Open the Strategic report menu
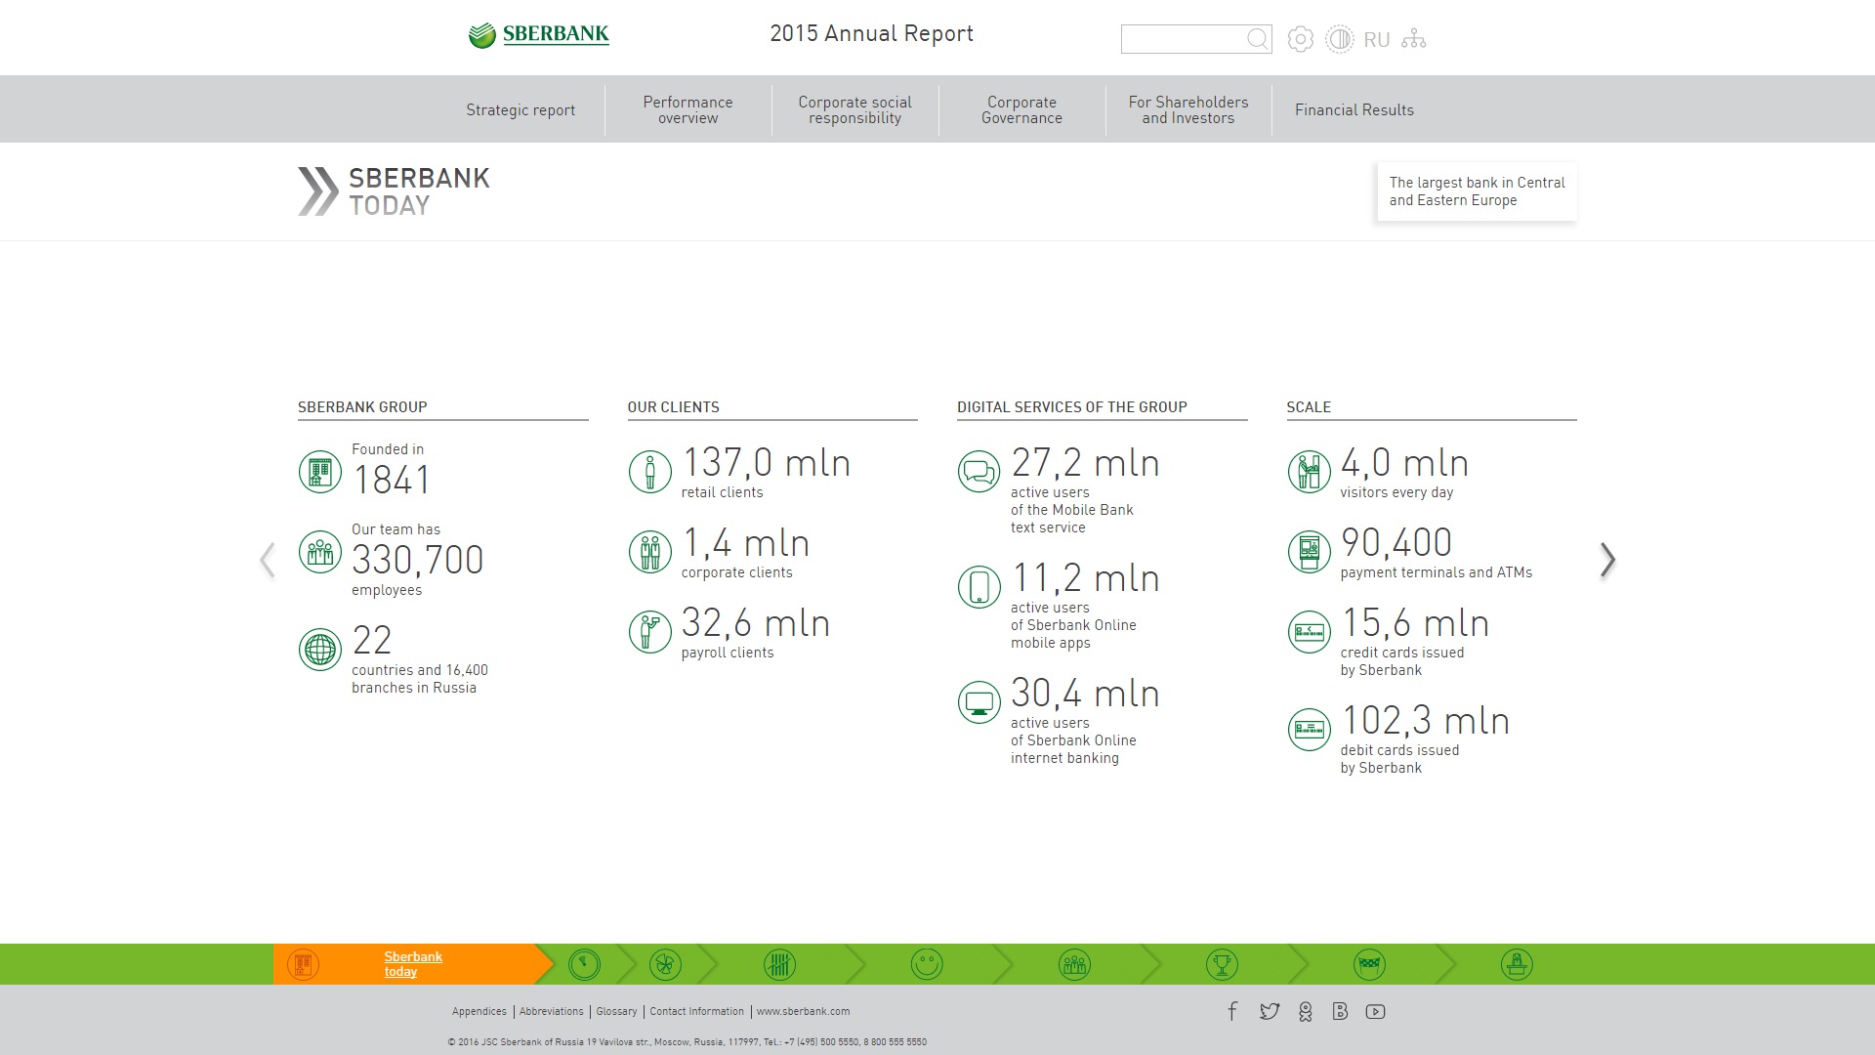The image size is (1875, 1055). coord(521,110)
